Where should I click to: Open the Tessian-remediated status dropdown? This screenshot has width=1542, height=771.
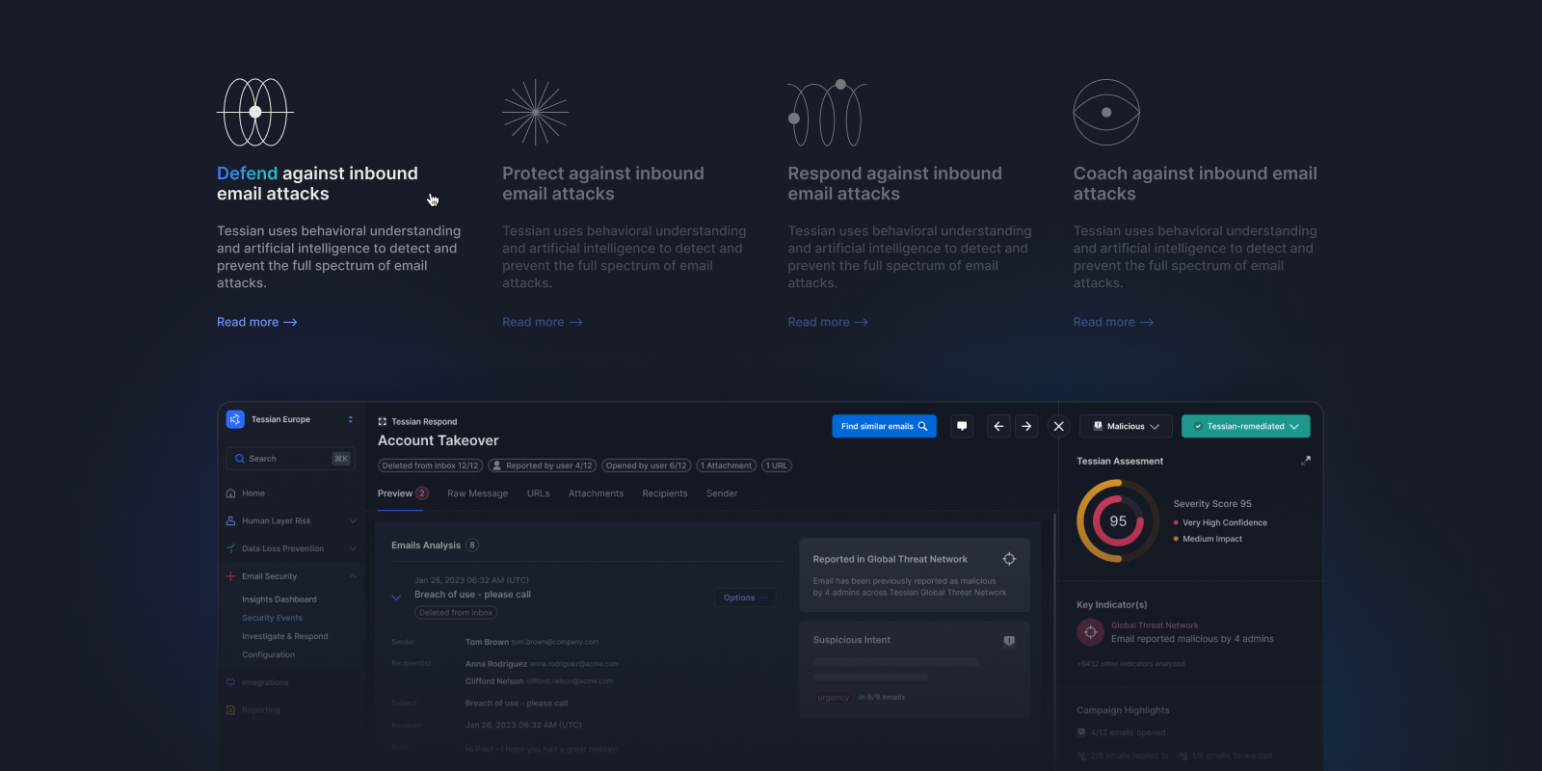pos(1245,426)
